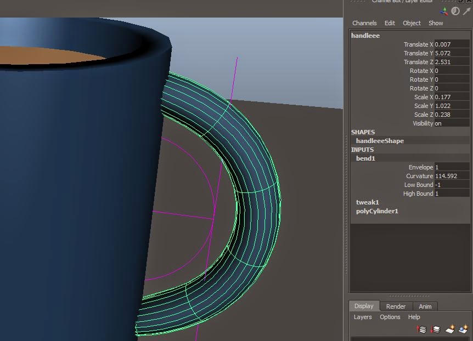Viewport: 473px width, 341px height.
Task: Select the High Bound attribute label
Action: coord(418,194)
